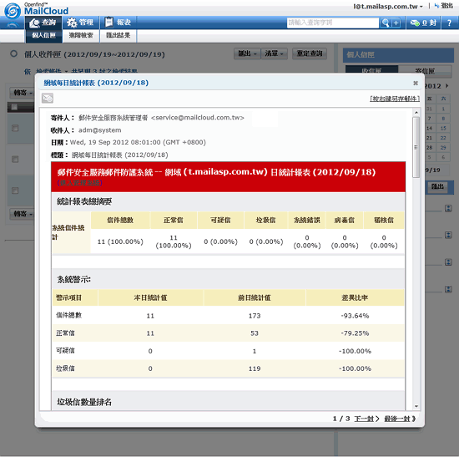Select date 28 in the calendar

coord(429,147)
